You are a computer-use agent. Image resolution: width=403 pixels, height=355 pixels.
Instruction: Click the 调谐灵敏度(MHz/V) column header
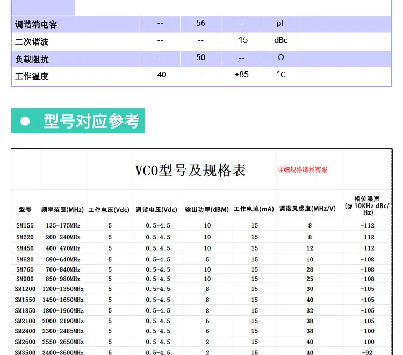[x=307, y=209]
